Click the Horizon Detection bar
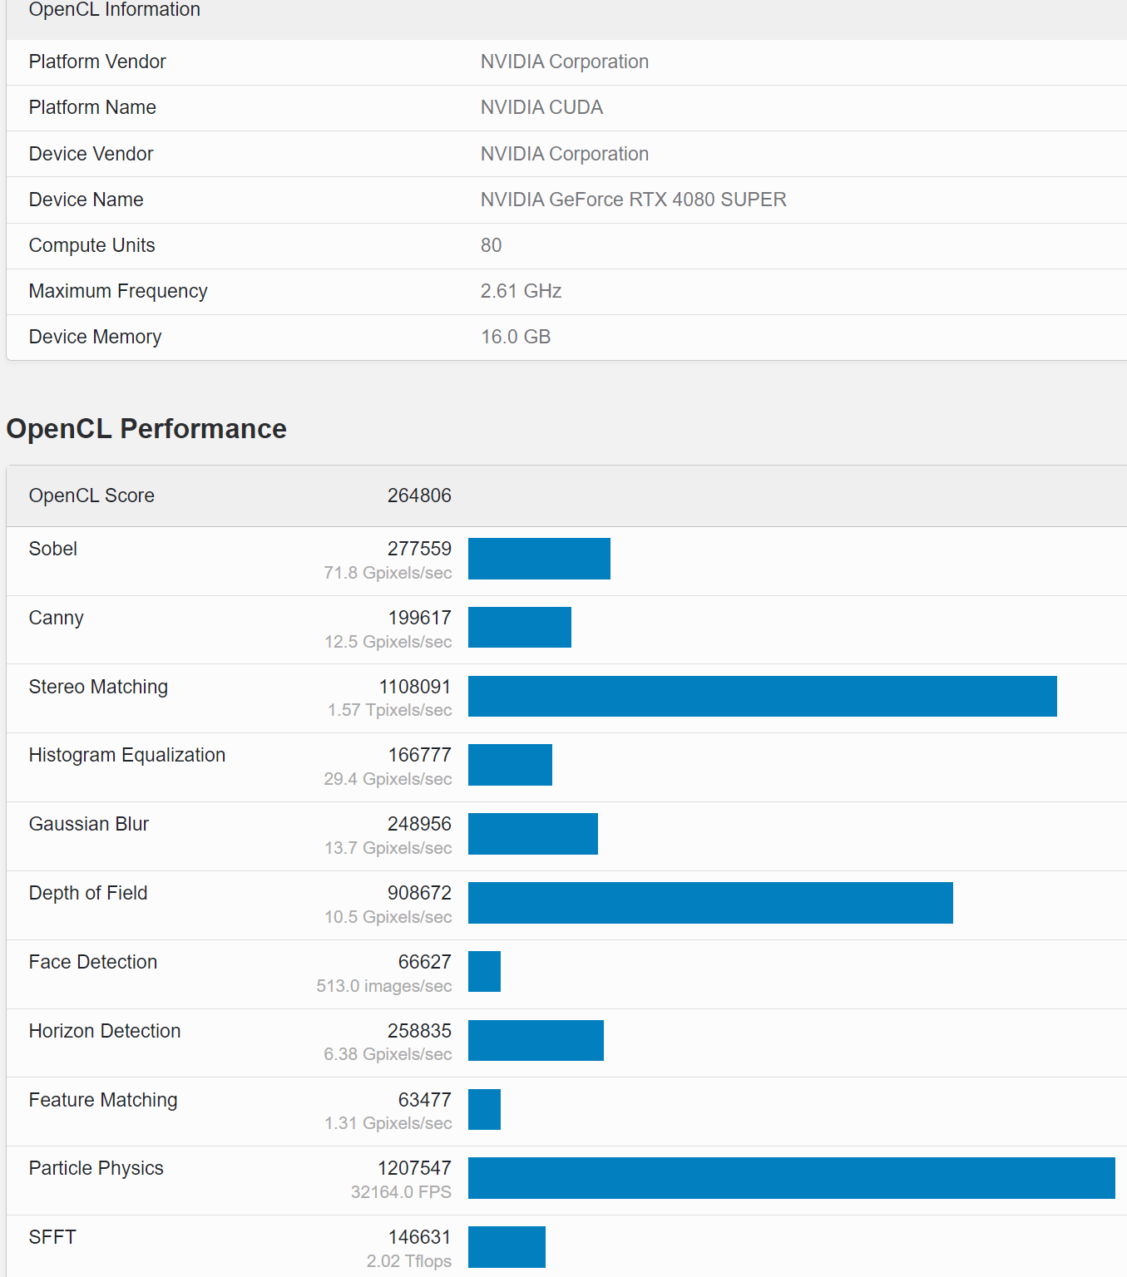 coord(536,1041)
